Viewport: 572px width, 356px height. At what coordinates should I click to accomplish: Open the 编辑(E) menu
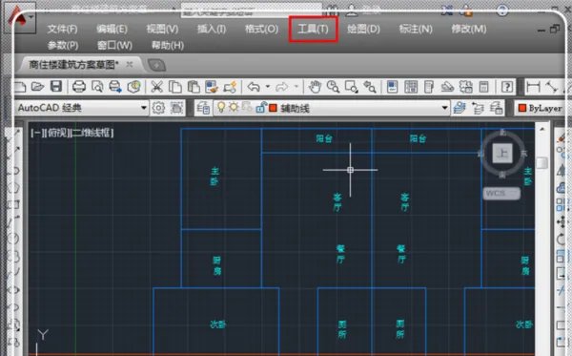[112, 29]
